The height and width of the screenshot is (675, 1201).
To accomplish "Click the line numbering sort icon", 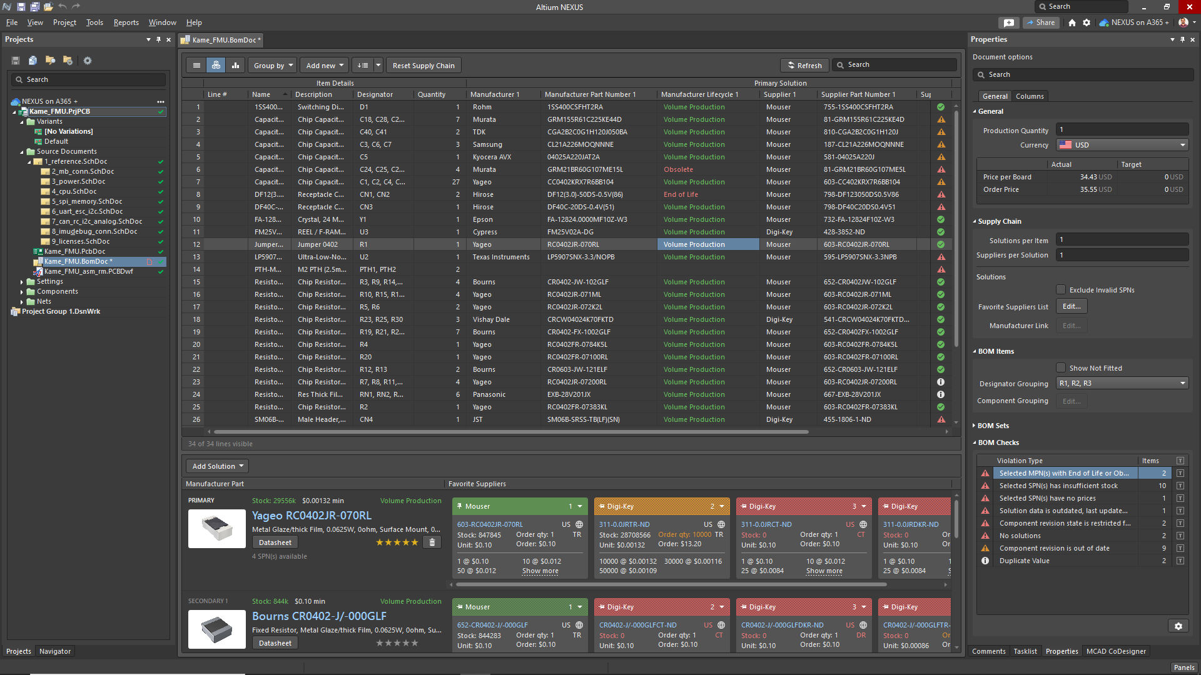I will click(x=363, y=66).
